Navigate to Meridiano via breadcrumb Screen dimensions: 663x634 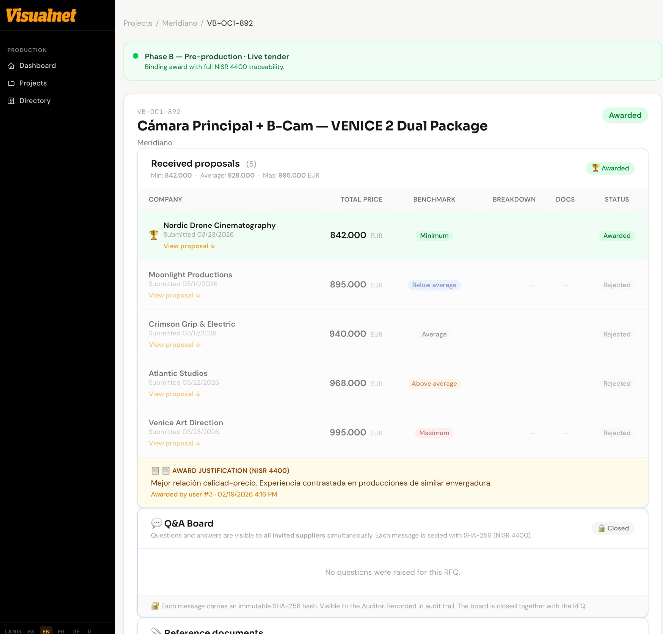coord(180,23)
